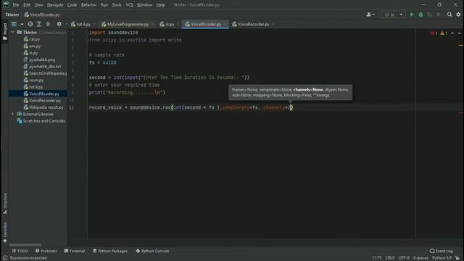Expand External Libraries node
The image size is (464, 261).
pos(12,114)
